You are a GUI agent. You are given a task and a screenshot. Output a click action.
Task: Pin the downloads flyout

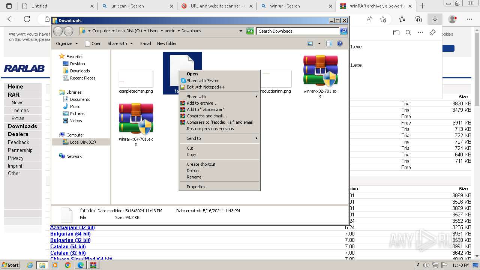(x=432, y=33)
